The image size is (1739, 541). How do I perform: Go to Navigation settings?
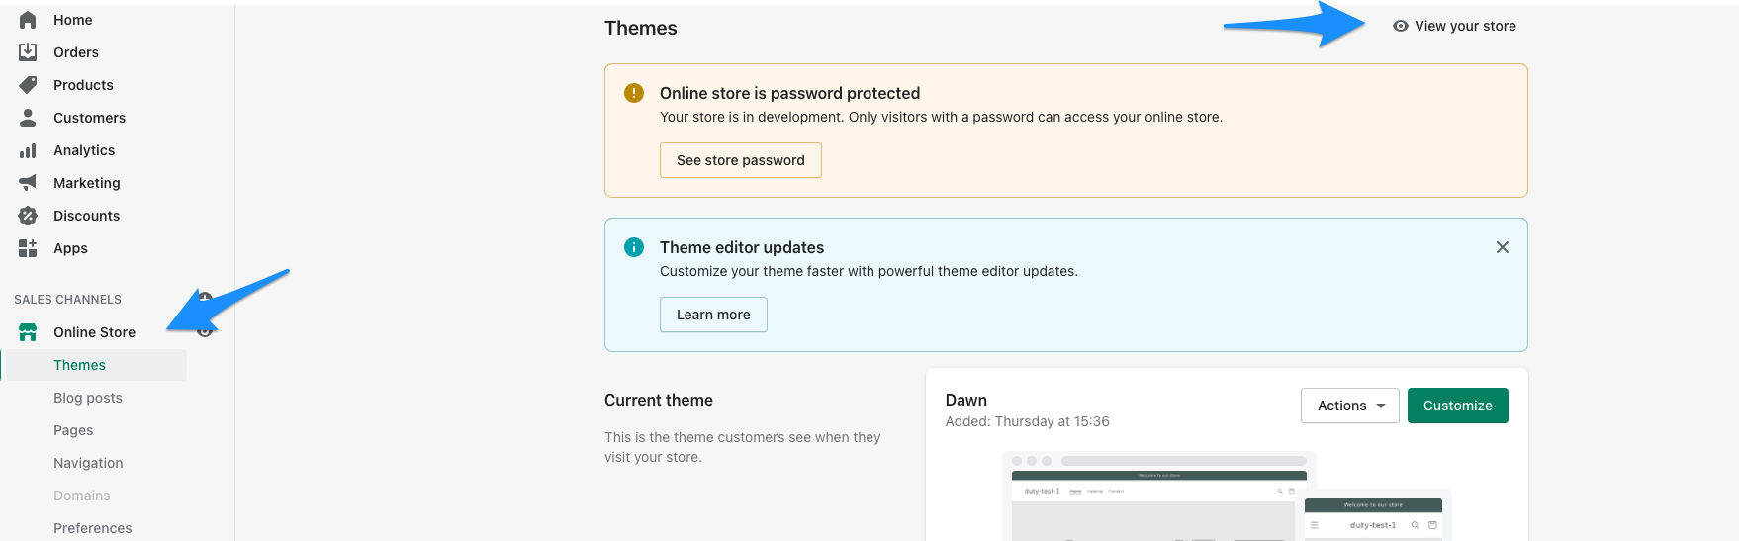88,463
